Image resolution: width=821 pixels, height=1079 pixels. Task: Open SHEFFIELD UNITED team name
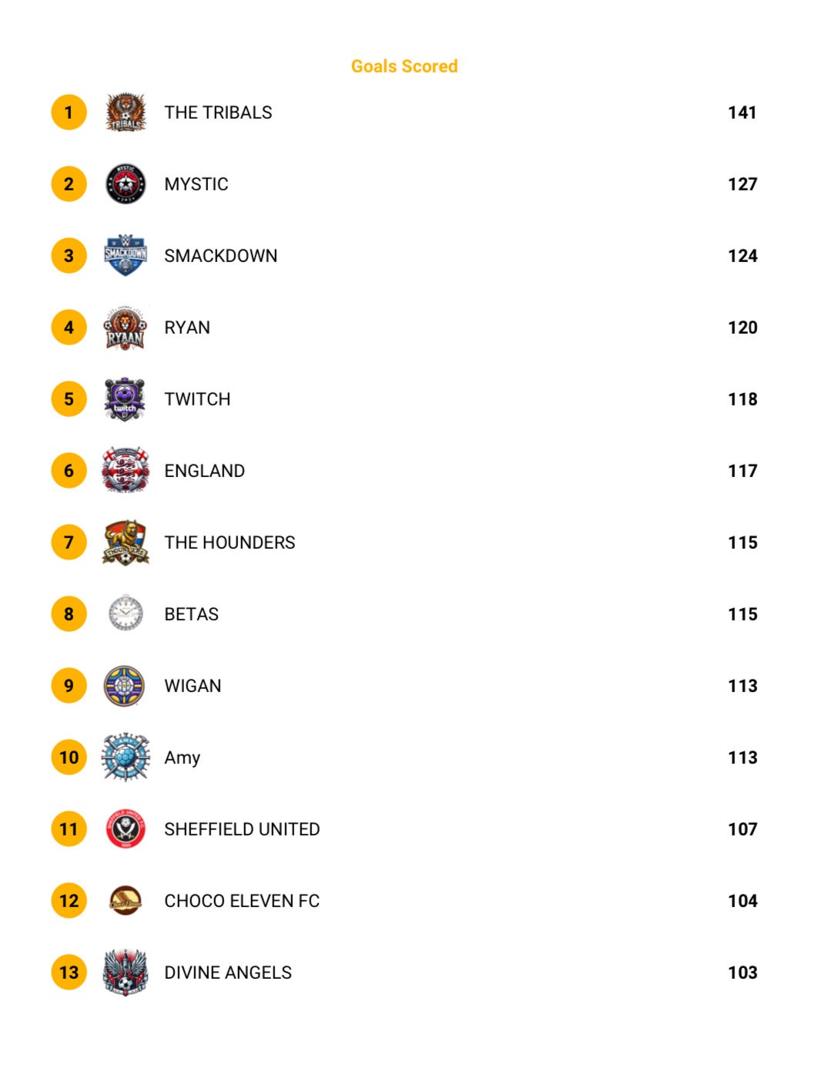[242, 829]
